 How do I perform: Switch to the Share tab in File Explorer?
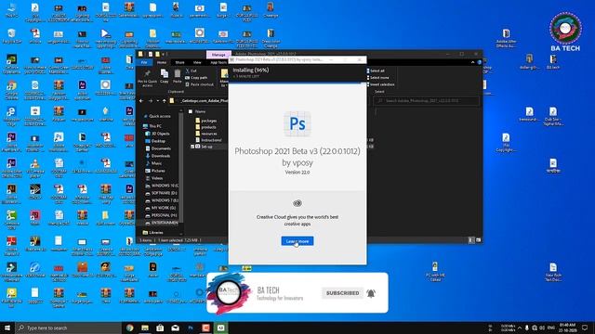(x=179, y=62)
